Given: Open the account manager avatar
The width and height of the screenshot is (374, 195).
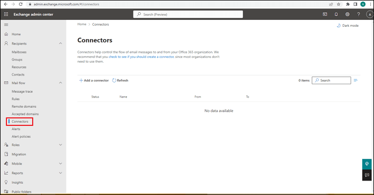Looking at the screenshot, I should (x=370, y=14).
